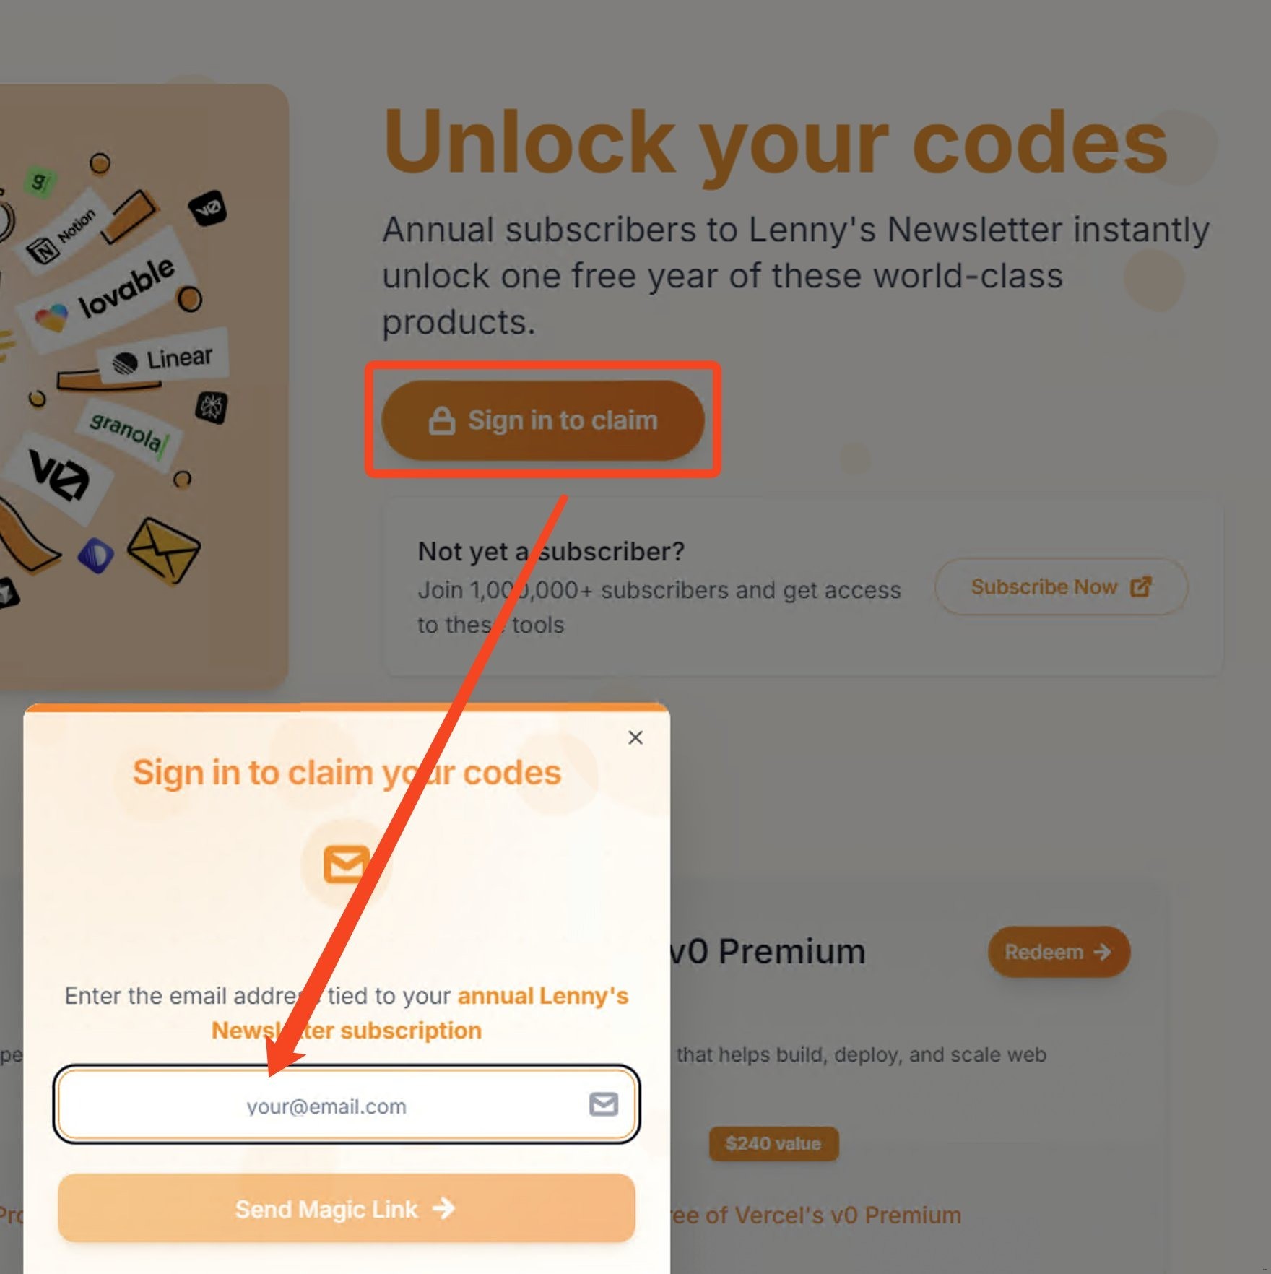Screen dimensions: 1271x1274
Task: Click the lock icon on sign-in button
Action: click(441, 420)
